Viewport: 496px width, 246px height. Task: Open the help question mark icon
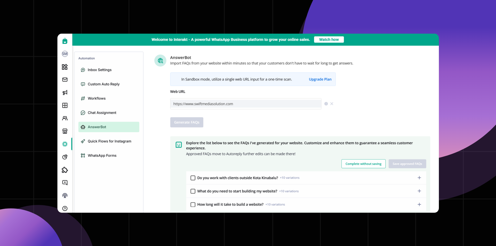click(x=65, y=208)
